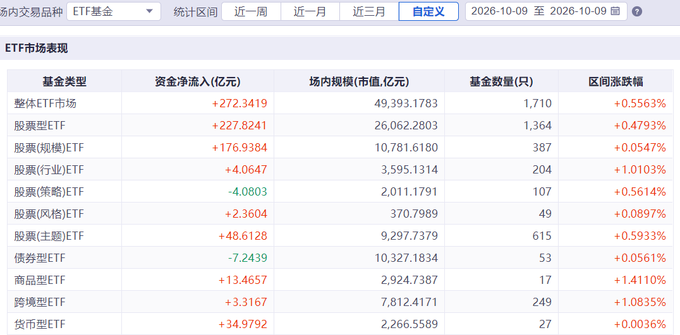Click market size value 2,011.1791
The height and width of the screenshot is (335, 680).
(410, 192)
